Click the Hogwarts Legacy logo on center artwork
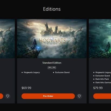The height and width of the screenshot is (111, 111). point(52,41)
